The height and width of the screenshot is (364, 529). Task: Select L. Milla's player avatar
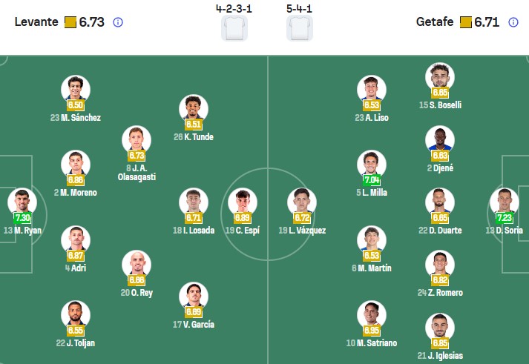372,165
